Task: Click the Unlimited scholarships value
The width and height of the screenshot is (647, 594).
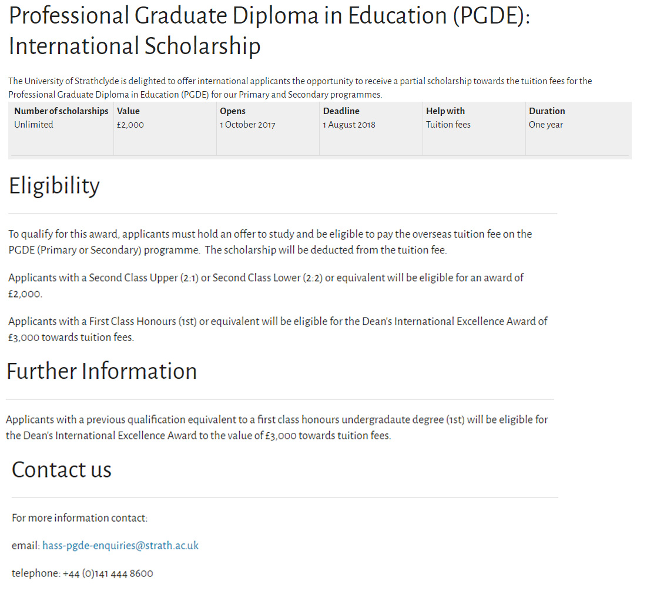Action: 33,125
